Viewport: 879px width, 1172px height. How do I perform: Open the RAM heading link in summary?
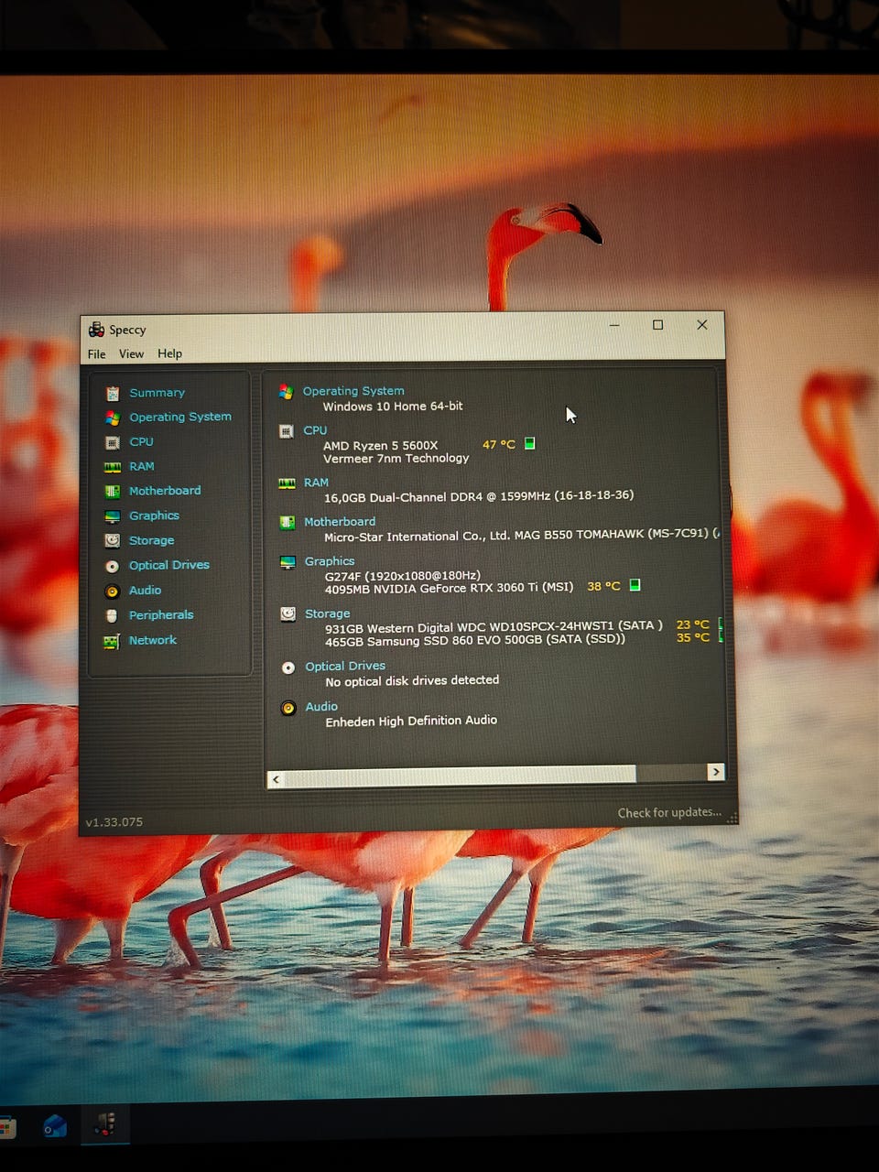[316, 483]
